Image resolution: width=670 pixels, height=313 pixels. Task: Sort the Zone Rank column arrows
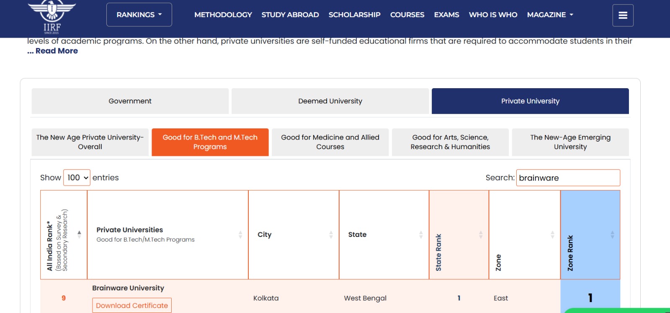(612, 235)
